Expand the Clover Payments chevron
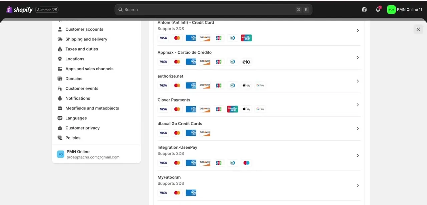427x205 pixels. pos(358,105)
